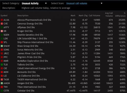The image size is (127, 93).
Task: Click the 47.4475 mark value
Action: (x=71, y=91)
